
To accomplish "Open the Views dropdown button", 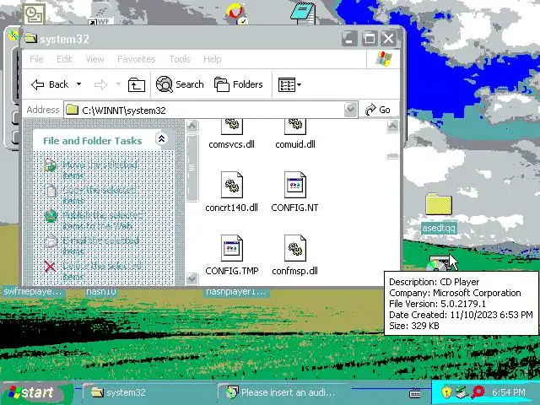I will click(x=289, y=84).
